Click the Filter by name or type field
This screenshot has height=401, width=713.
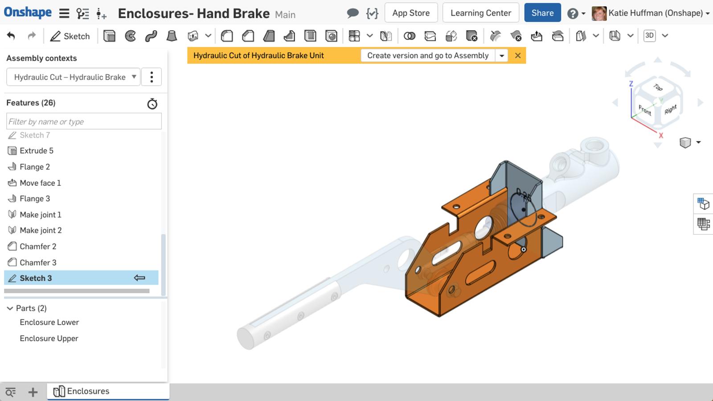(x=84, y=122)
